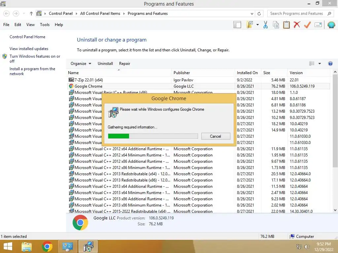338x253 pixels.
Task: Click the Refresh address bar icon
Action: point(259,14)
